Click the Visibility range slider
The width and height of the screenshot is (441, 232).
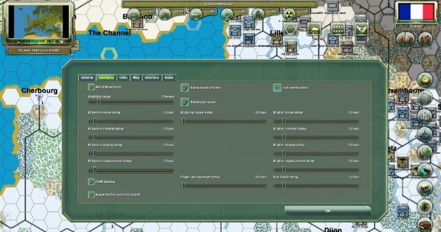131,102
